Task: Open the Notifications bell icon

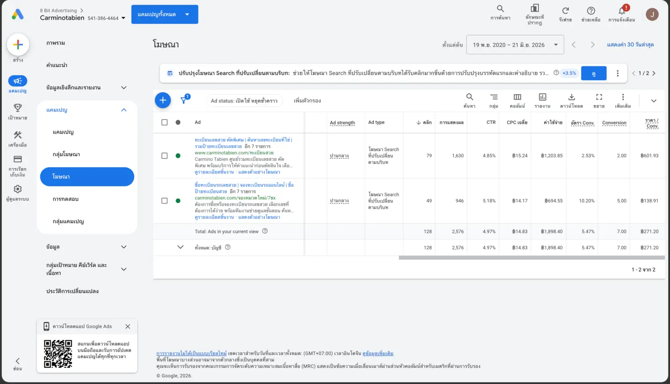Action: 622,11
